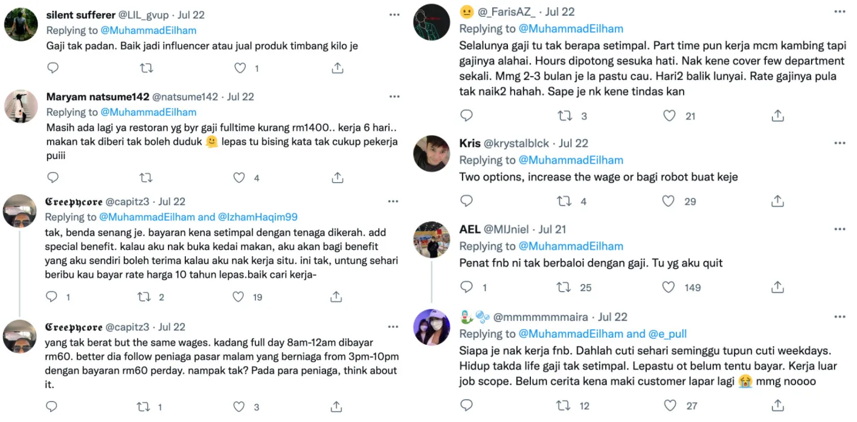This screenshot has width=857, height=422.
Task: Open Maryam natsume142's avatar
Action: point(21,107)
